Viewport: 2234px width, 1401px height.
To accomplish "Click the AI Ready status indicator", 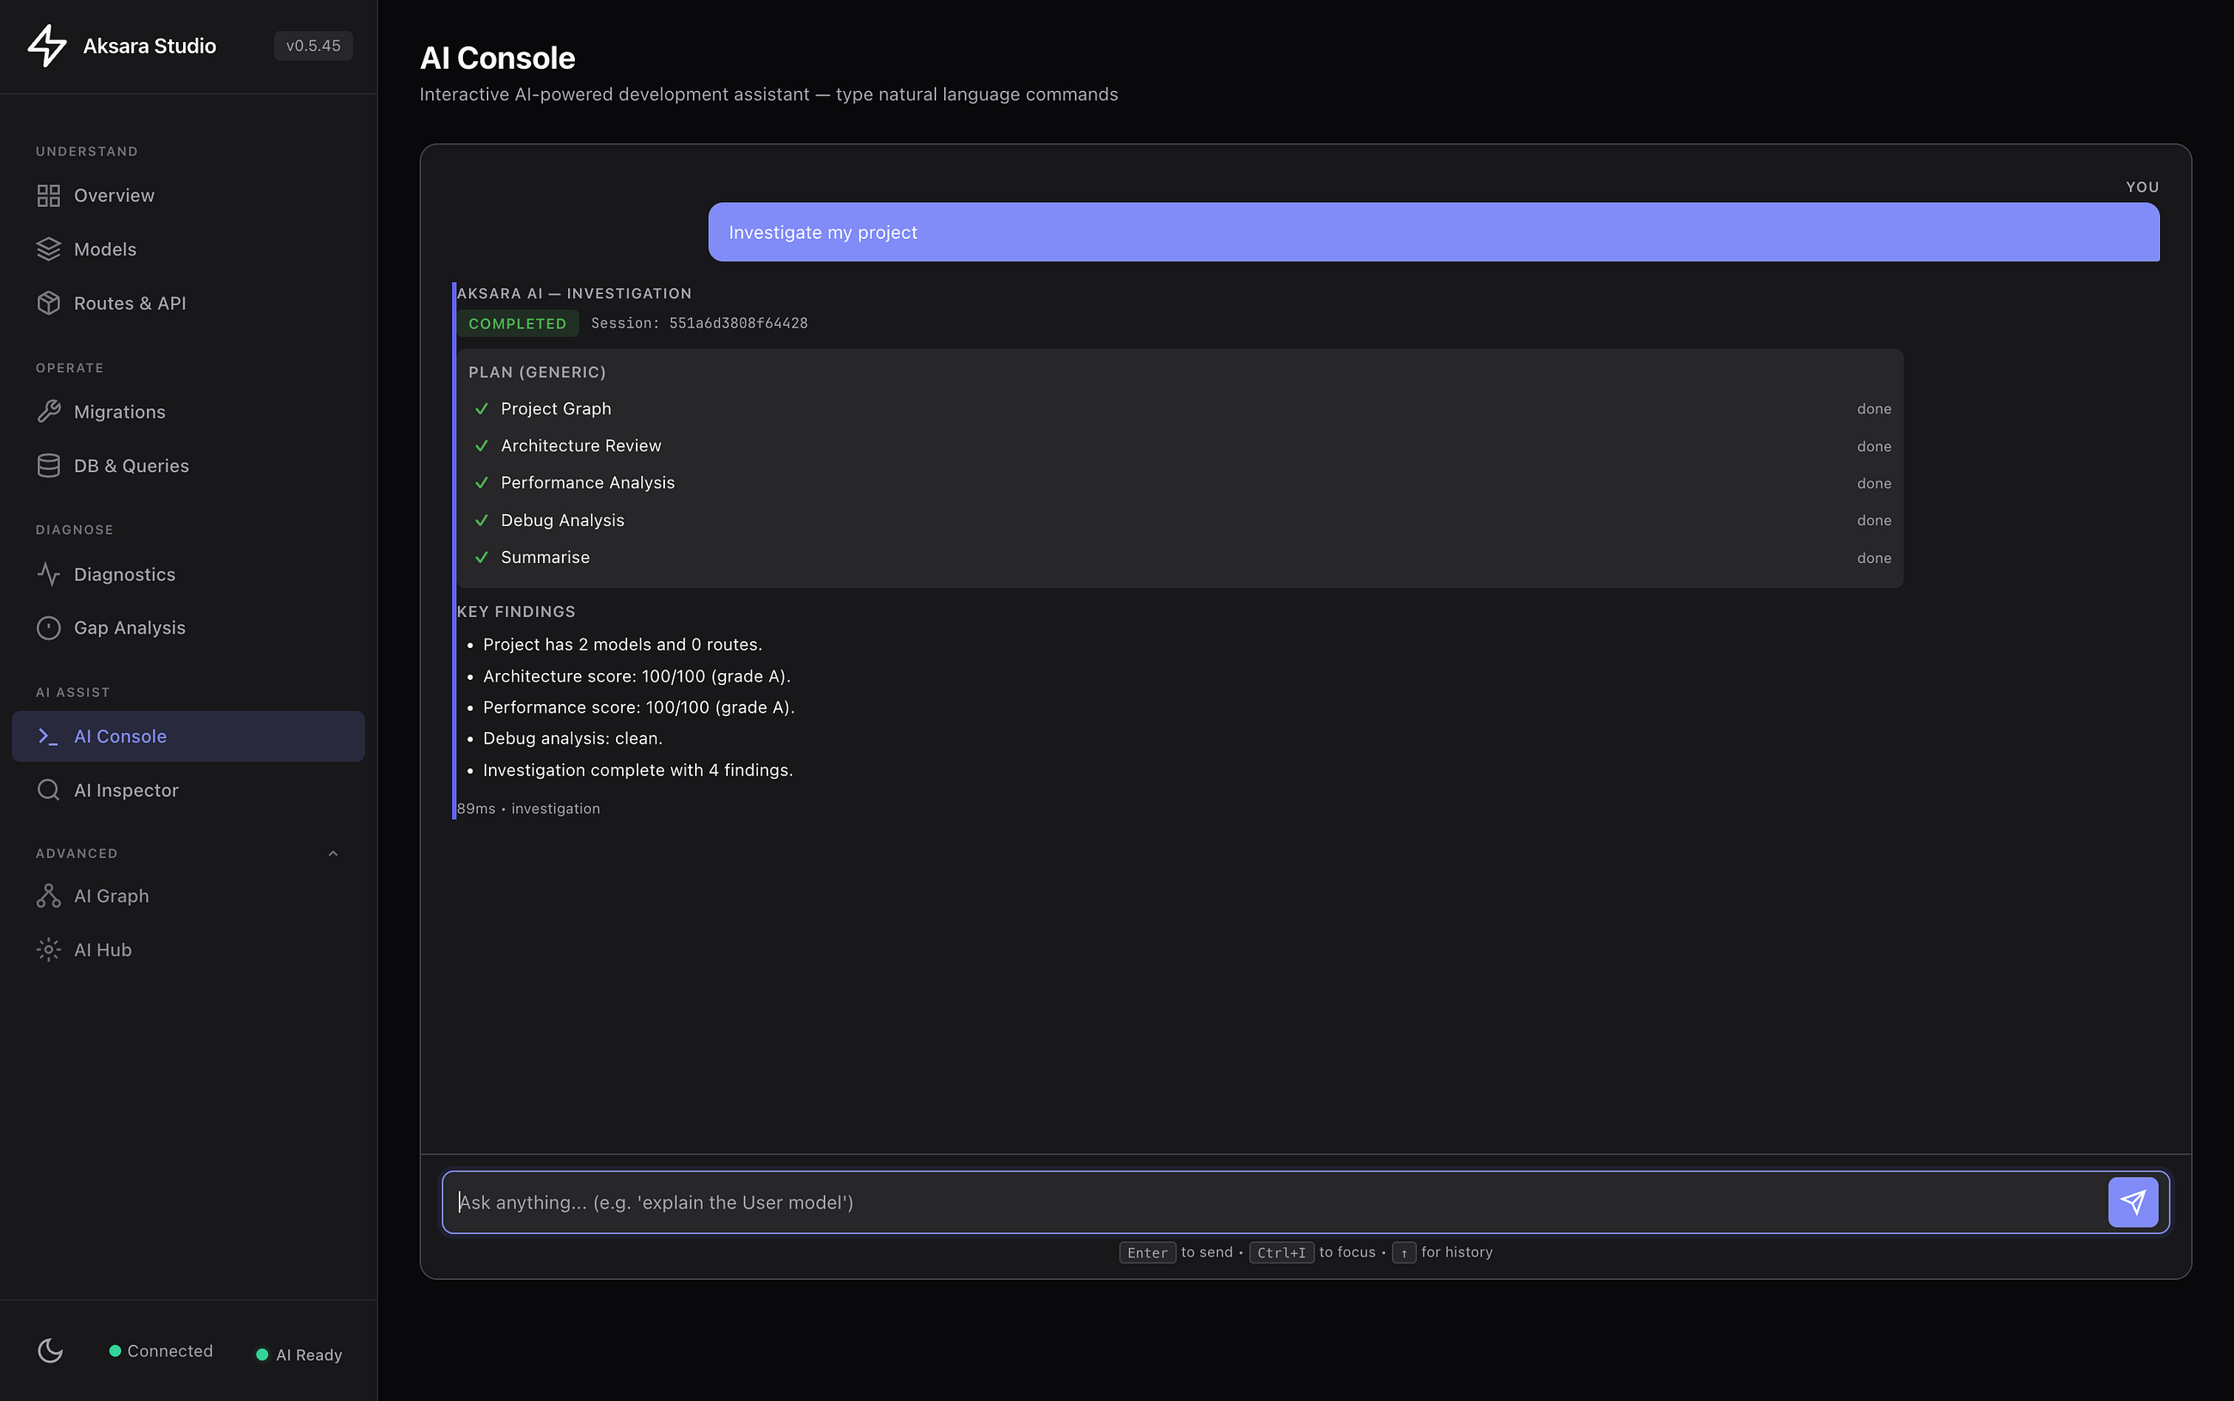I will click(x=299, y=1355).
